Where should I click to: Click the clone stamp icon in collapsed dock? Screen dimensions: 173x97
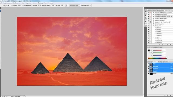click(146, 18)
